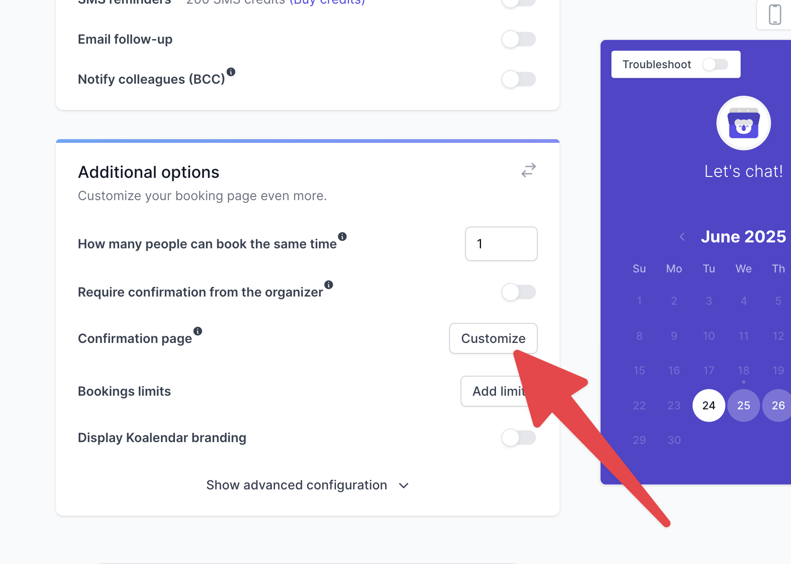Click info icon by Require confirmation from organizer

[329, 285]
